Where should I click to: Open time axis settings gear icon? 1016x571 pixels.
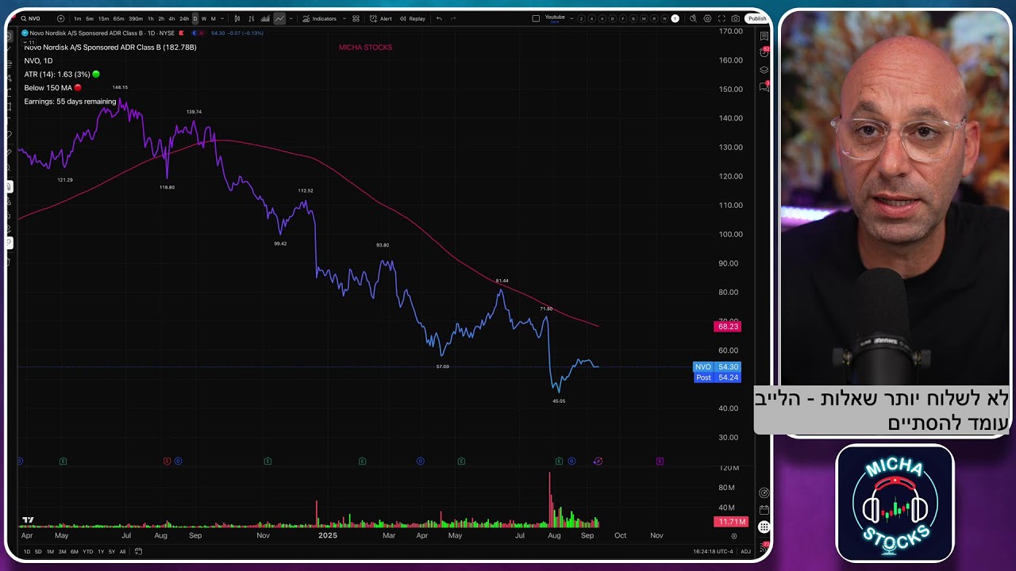click(733, 536)
